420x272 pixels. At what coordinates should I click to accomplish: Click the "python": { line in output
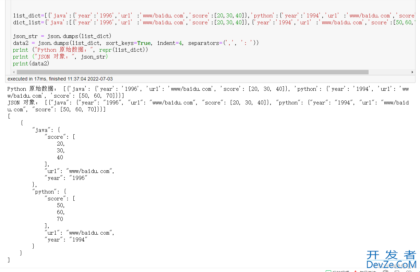tap(49, 192)
